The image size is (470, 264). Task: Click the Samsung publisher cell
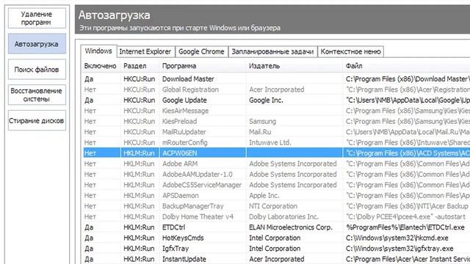(263, 121)
